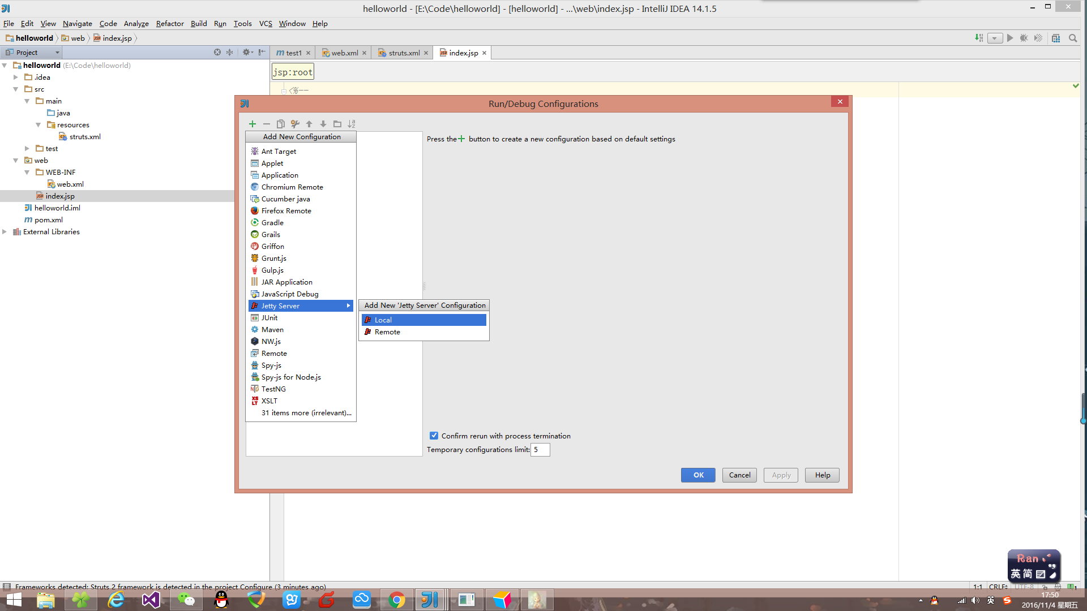Click the Remove Configuration minus icon
Image resolution: width=1087 pixels, height=611 pixels.
click(x=267, y=124)
